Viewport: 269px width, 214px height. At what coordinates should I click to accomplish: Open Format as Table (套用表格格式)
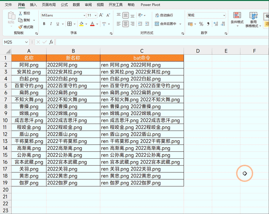tap(253, 19)
